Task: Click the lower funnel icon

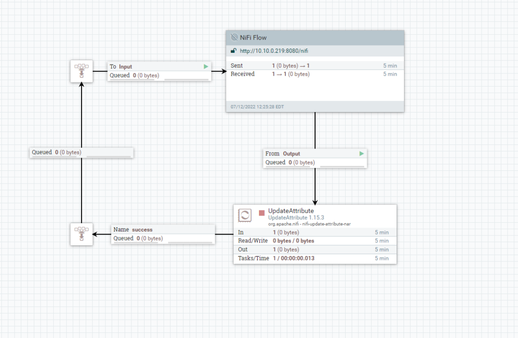Action: (x=81, y=234)
